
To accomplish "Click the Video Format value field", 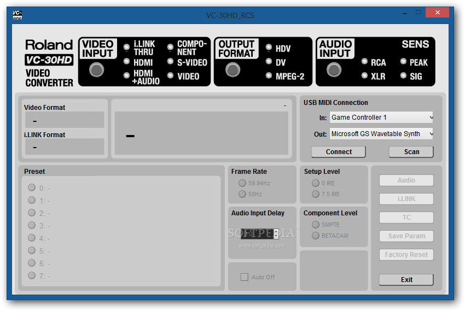I will pyautogui.click(x=65, y=120).
